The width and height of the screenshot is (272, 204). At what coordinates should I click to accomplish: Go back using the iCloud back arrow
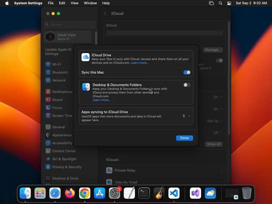(105, 14)
